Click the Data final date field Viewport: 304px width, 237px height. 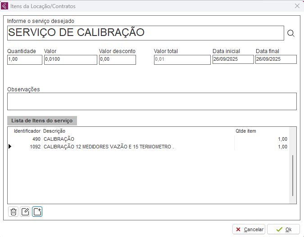click(276, 59)
